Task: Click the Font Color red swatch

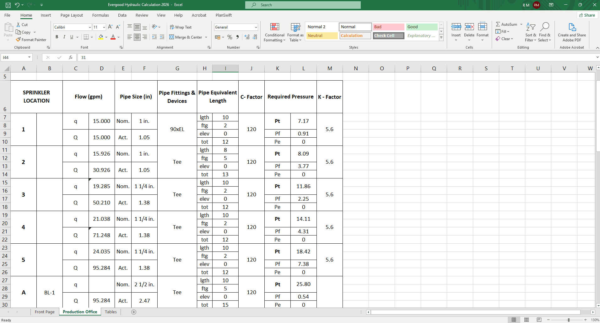Action: tap(113, 37)
